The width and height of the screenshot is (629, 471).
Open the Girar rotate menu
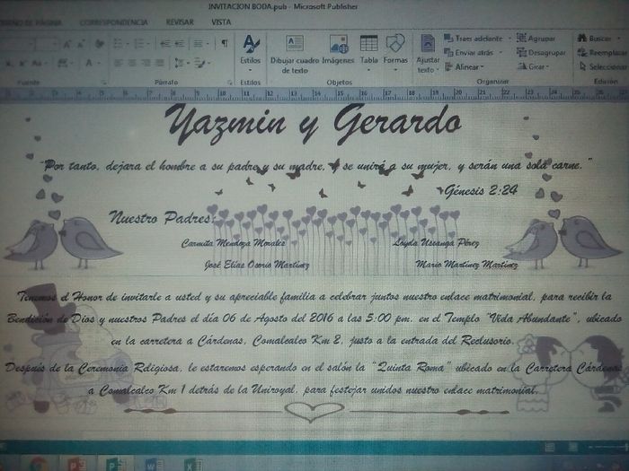[x=533, y=66]
